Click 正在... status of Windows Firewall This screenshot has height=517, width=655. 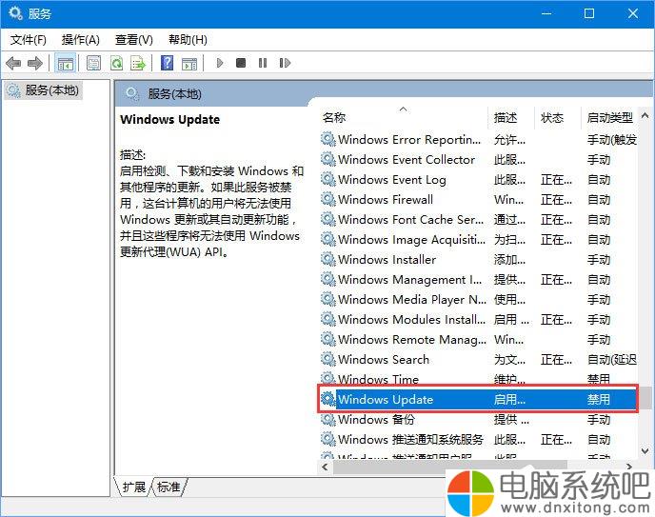[x=556, y=200]
